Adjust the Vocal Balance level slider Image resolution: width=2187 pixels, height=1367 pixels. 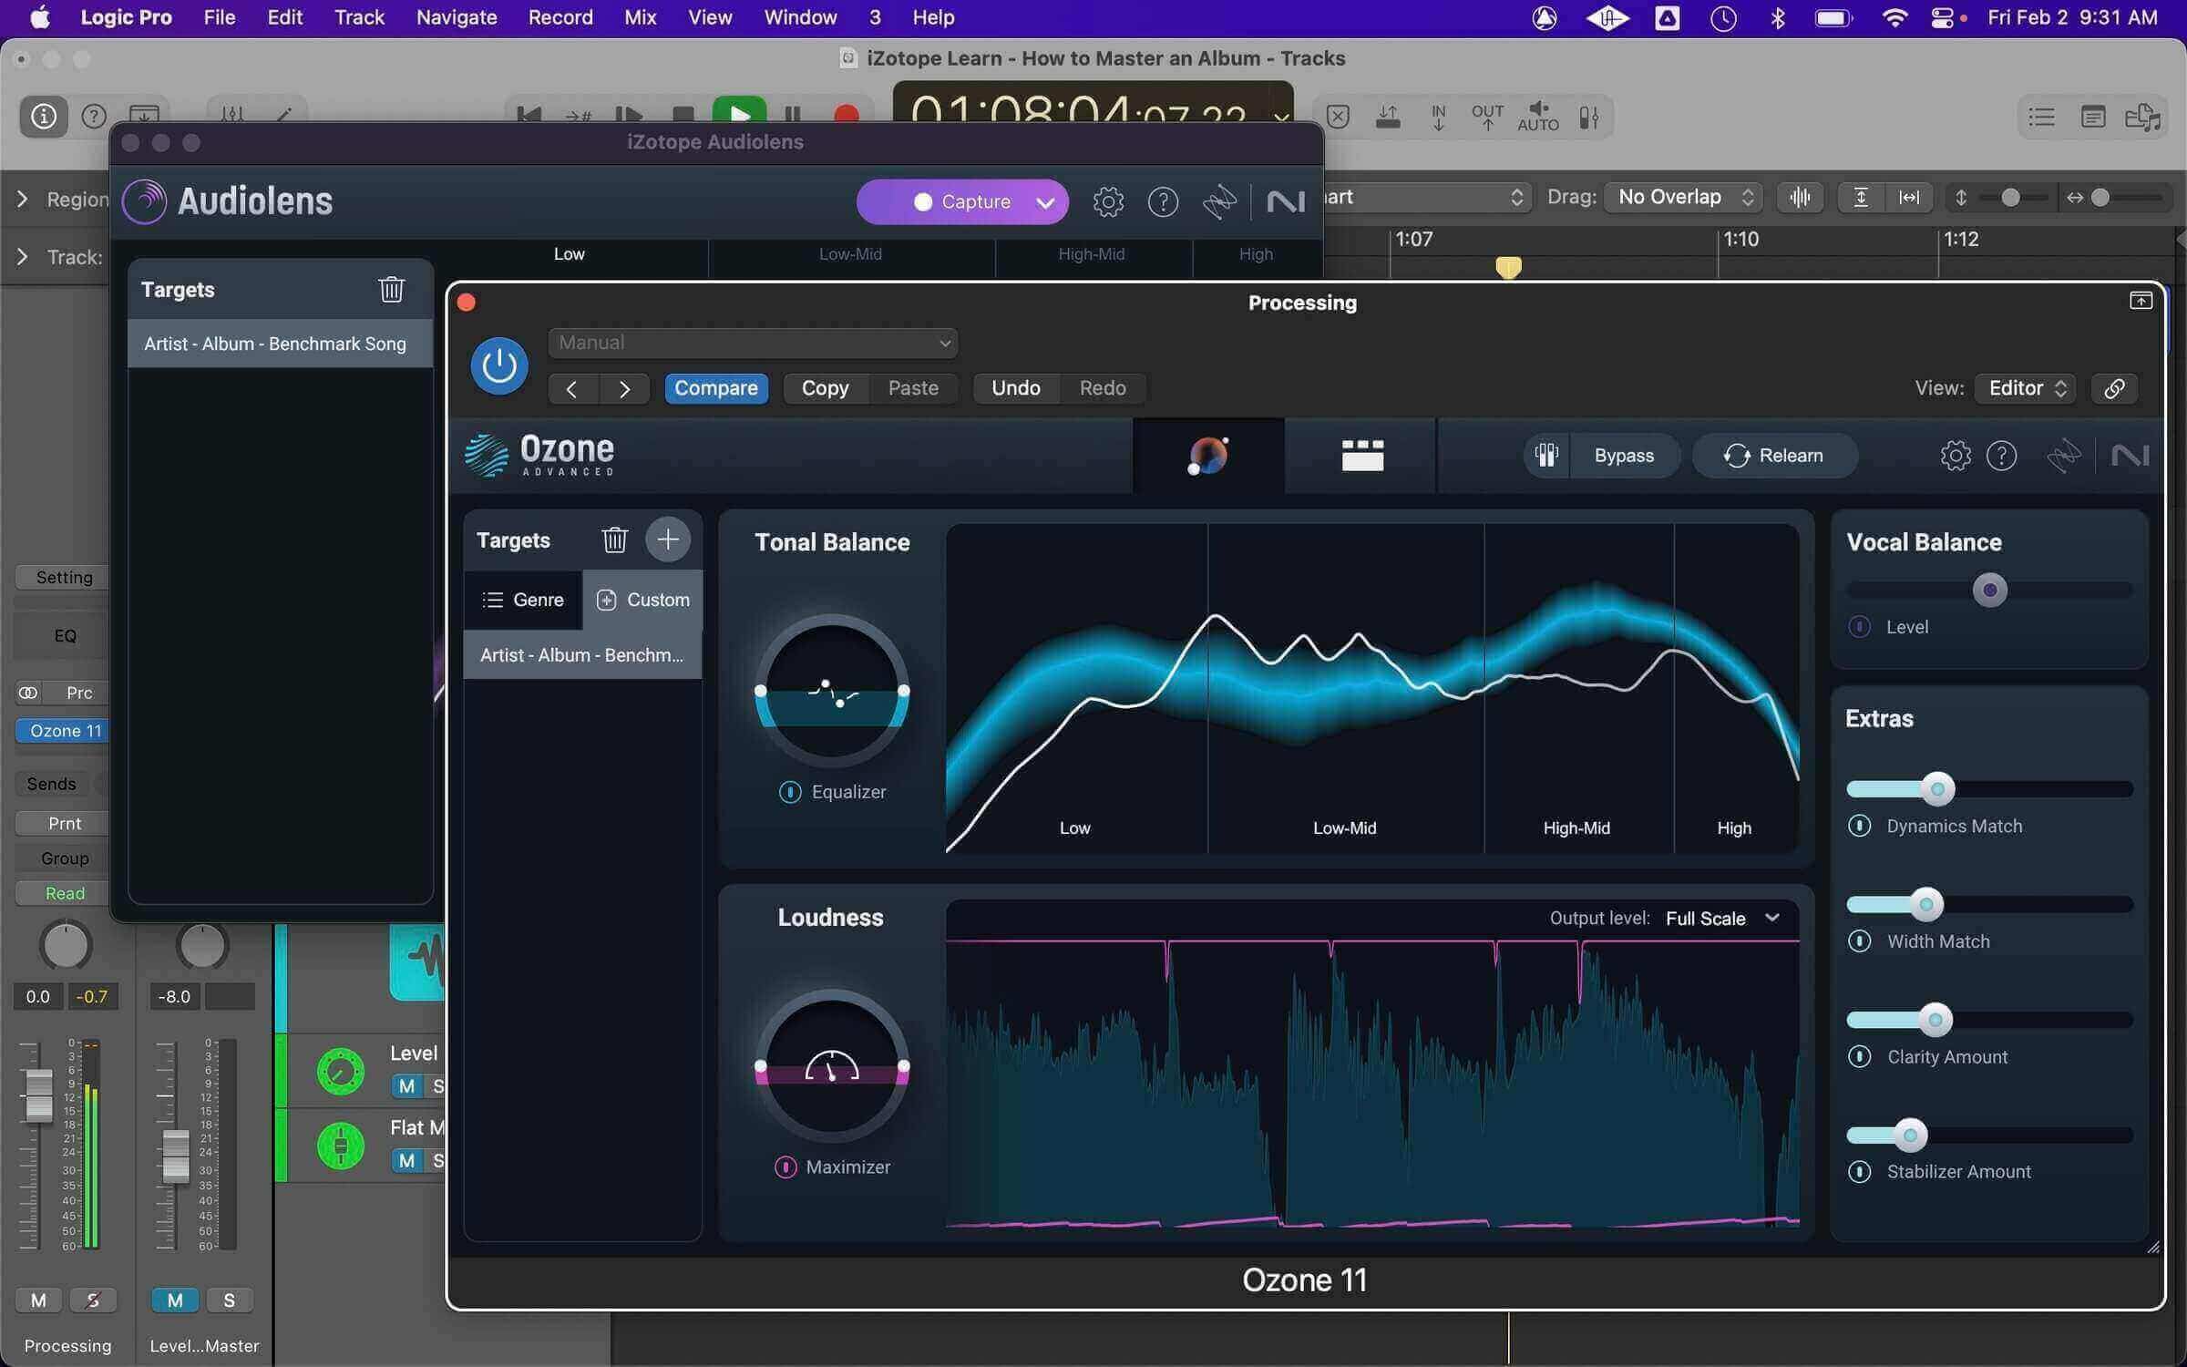(1989, 591)
